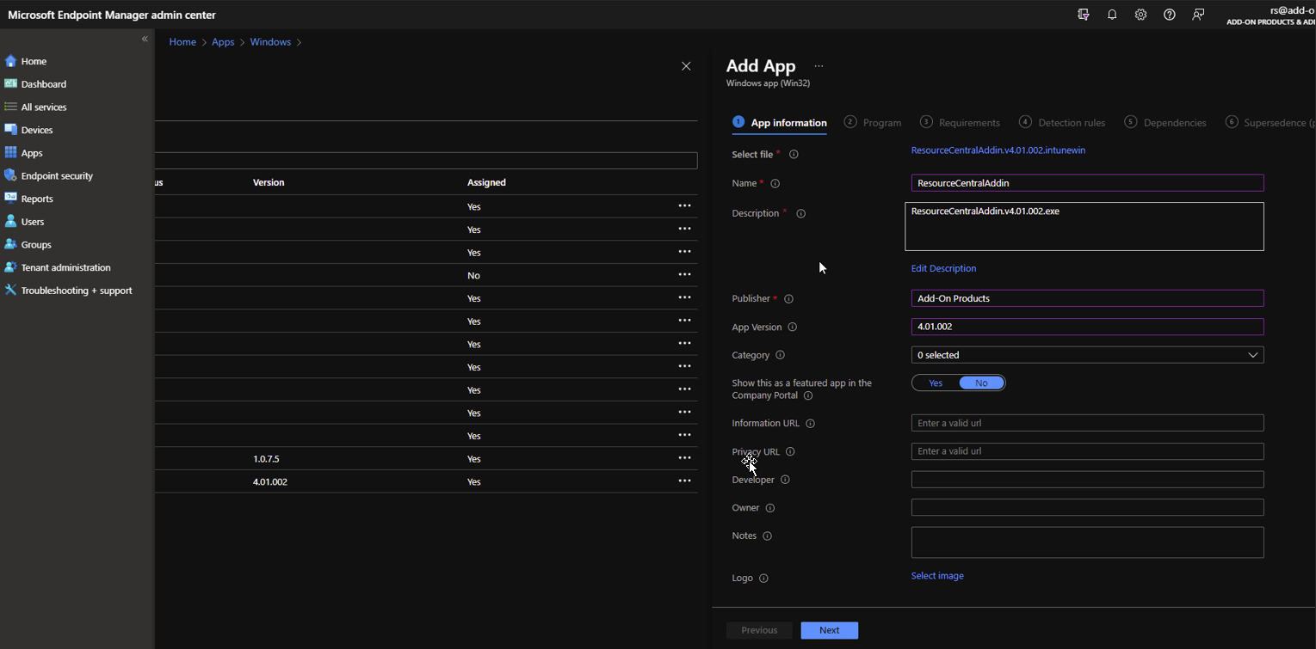This screenshot has height=649, width=1316.
Task: Open the settings gear icon
Action: 1140,15
